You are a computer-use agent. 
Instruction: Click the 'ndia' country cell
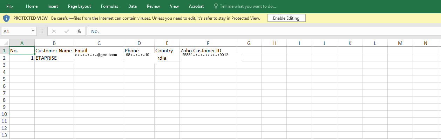coord(167,58)
